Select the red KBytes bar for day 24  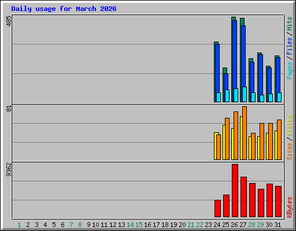[217, 208]
